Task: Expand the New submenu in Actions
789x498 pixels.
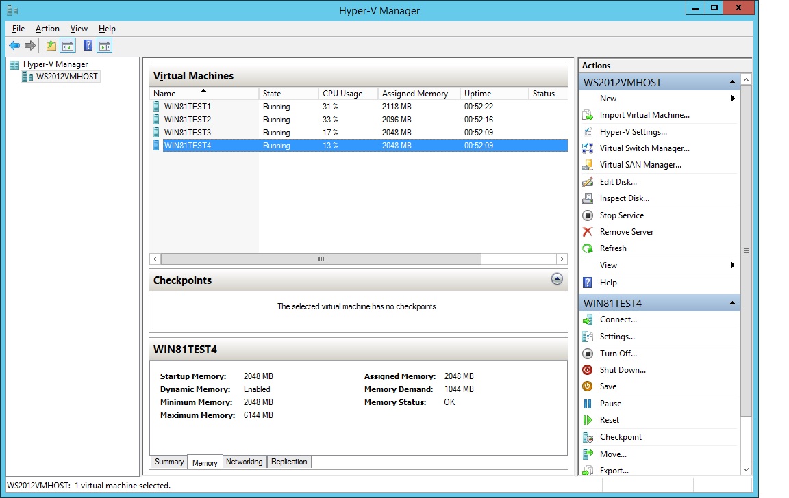Action: click(x=608, y=98)
